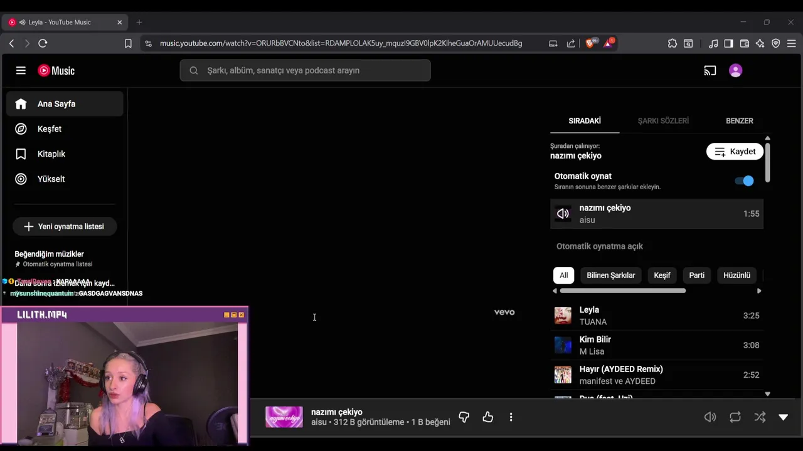Image resolution: width=803 pixels, height=451 pixels.
Task: Turn off the Otomatik oynat switch
Action: (745, 181)
